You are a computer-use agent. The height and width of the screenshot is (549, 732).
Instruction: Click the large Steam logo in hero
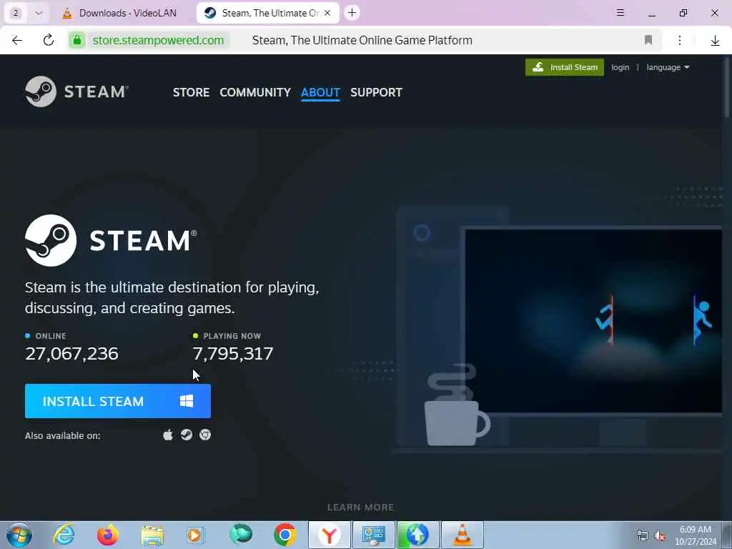(111, 240)
